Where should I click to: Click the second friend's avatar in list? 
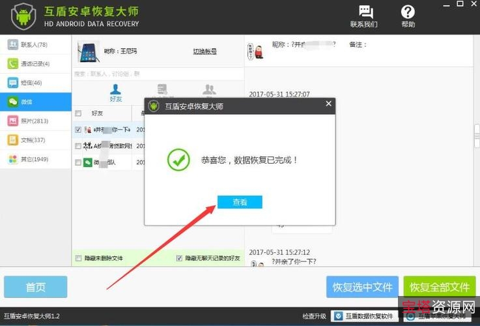[x=88, y=146]
